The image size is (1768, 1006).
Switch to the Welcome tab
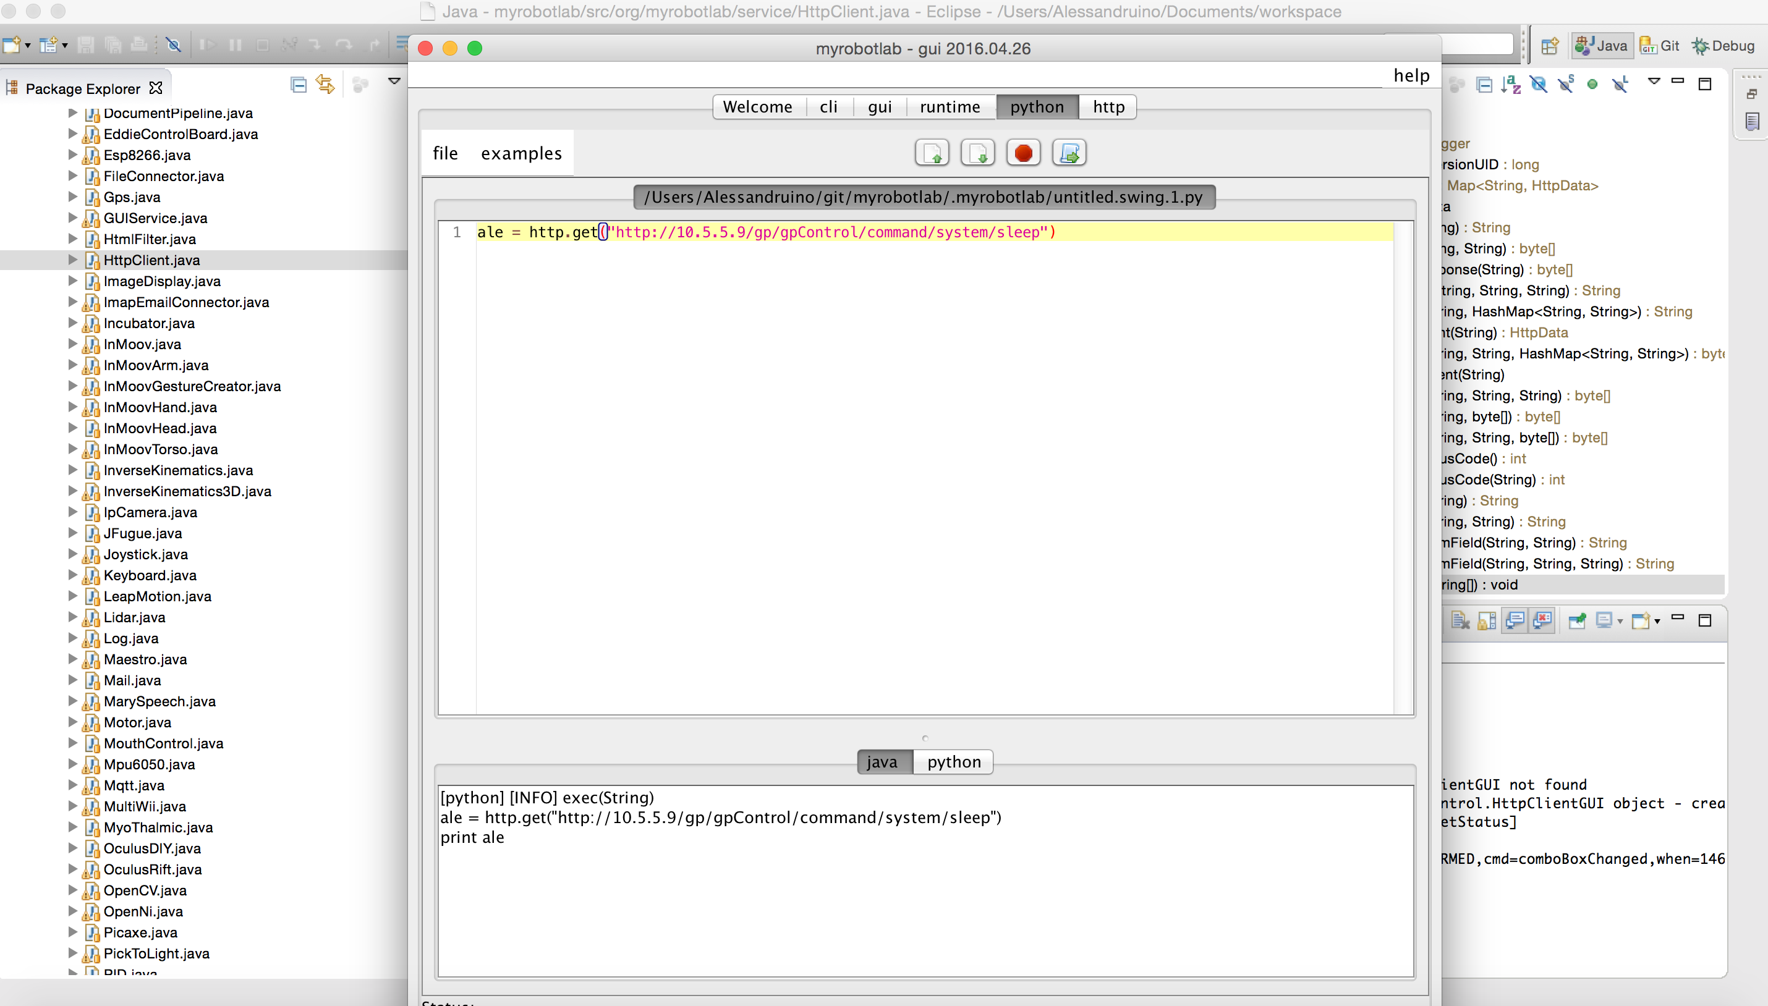click(x=757, y=107)
